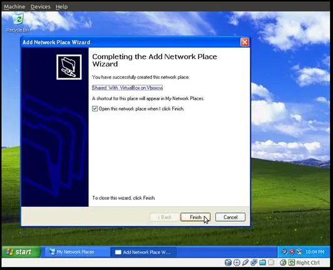The image size is (333, 270).
Task: Click the grey display icon in VirtualBox status bar
Action: (271, 262)
